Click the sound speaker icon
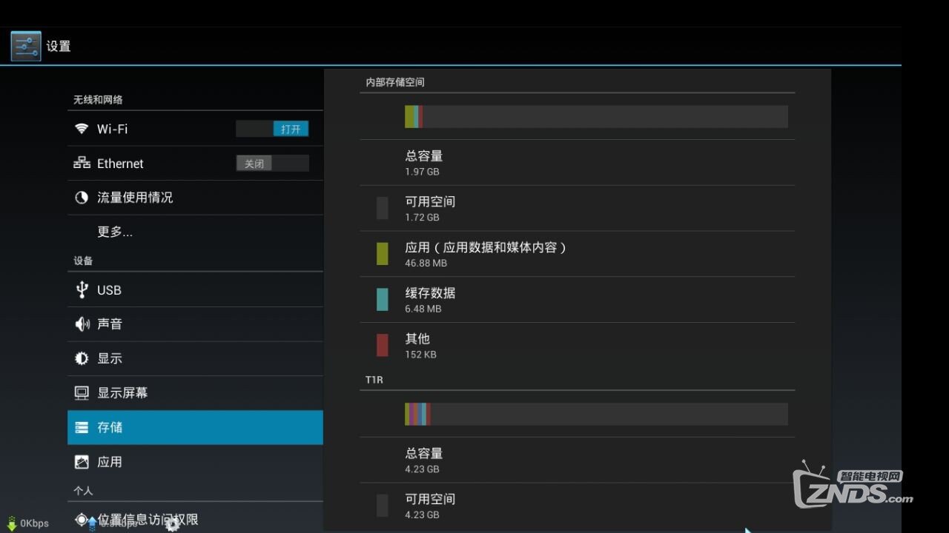The image size is (949, 533). click(82, 324)
